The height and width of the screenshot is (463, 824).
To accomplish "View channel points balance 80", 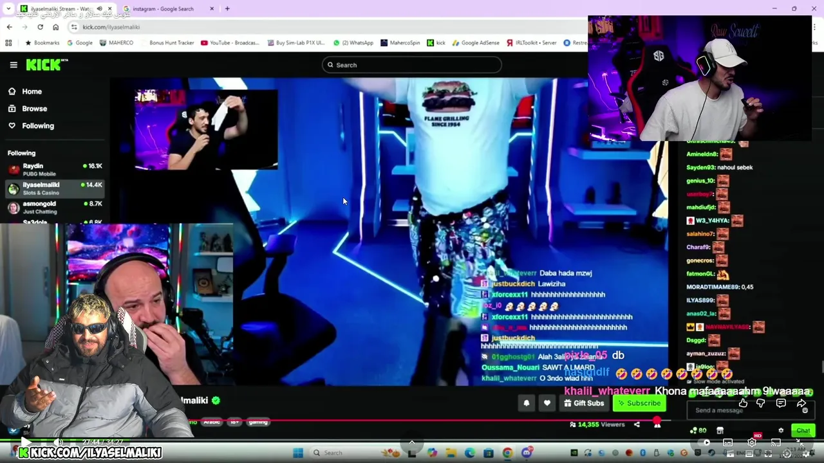I will click(698, 431).
